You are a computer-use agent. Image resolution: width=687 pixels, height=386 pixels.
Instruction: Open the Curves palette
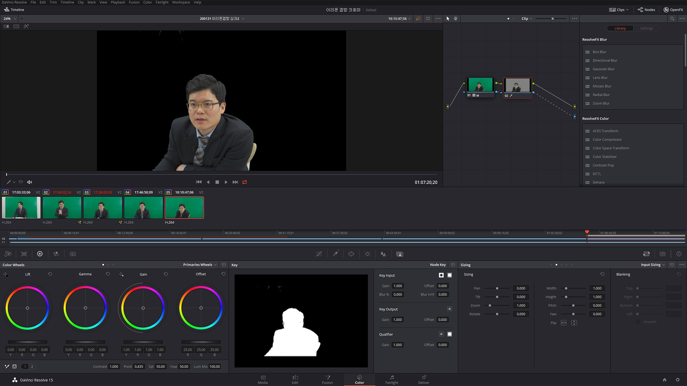(319, 254)
